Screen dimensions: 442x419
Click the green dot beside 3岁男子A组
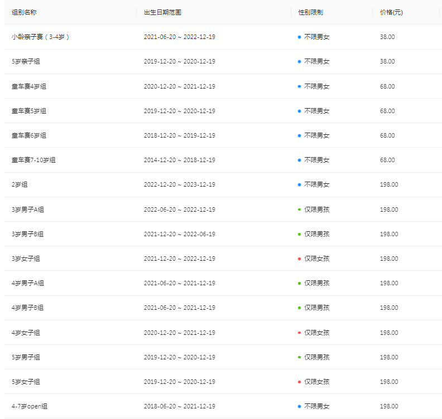click(x=300, y=209)
